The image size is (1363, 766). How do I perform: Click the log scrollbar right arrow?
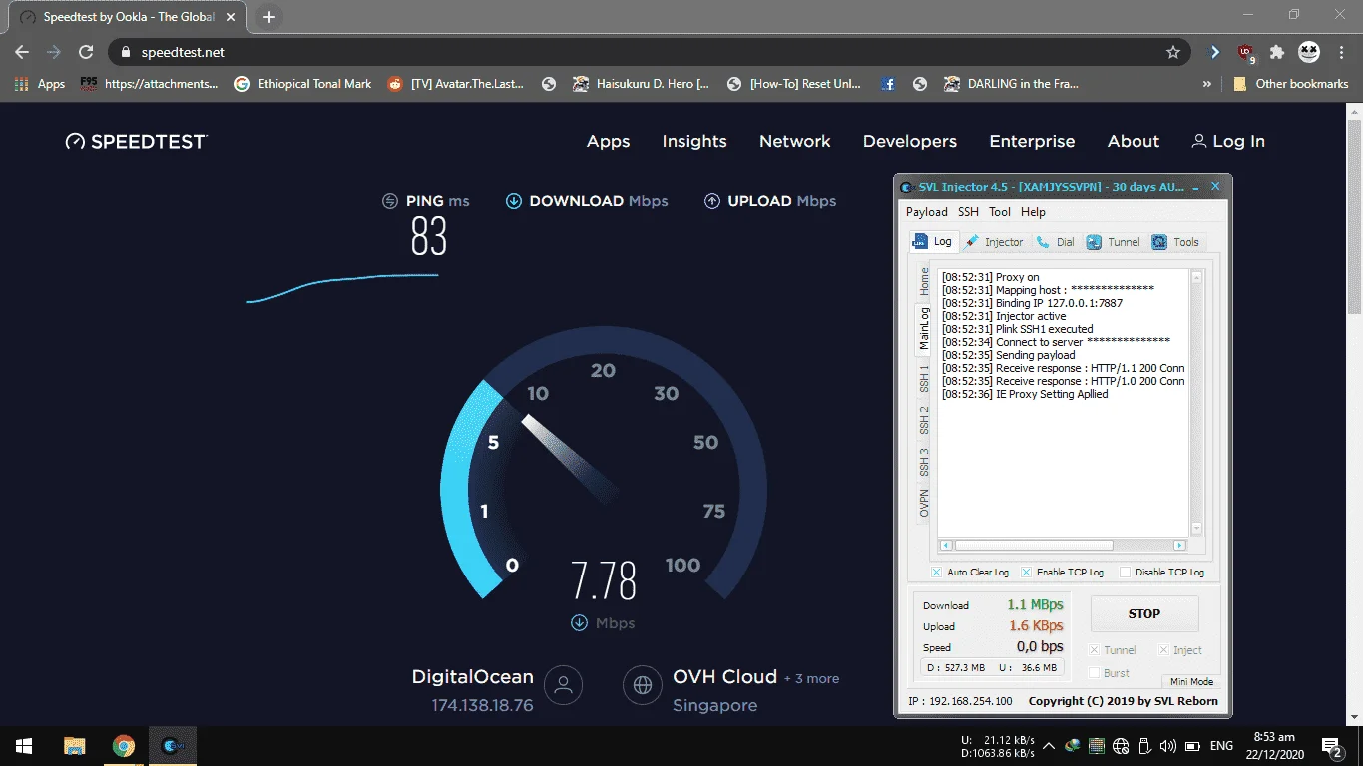pos(1179,546)
